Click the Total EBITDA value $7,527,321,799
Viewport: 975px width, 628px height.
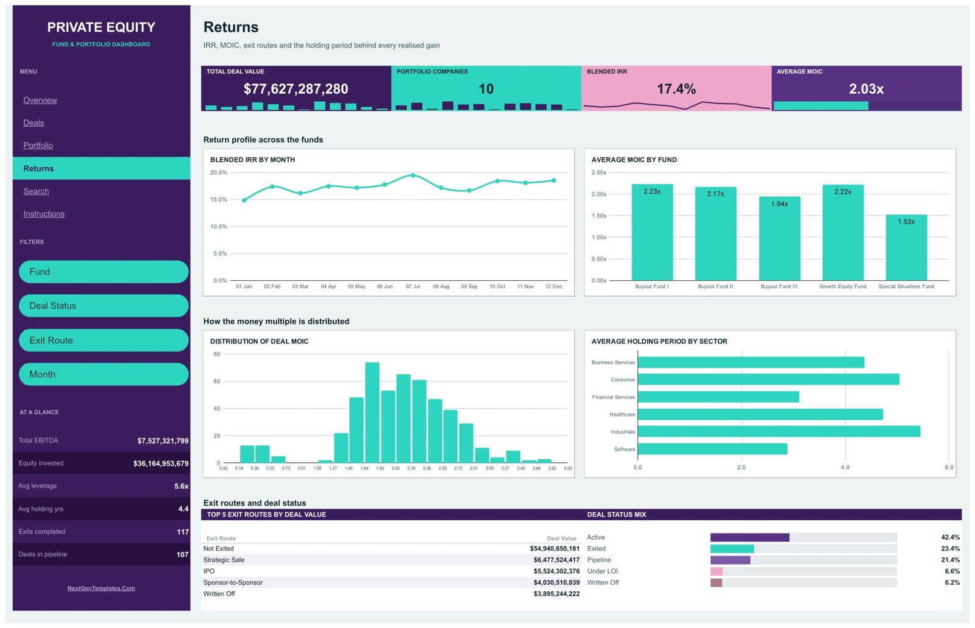tap(163, 440)
